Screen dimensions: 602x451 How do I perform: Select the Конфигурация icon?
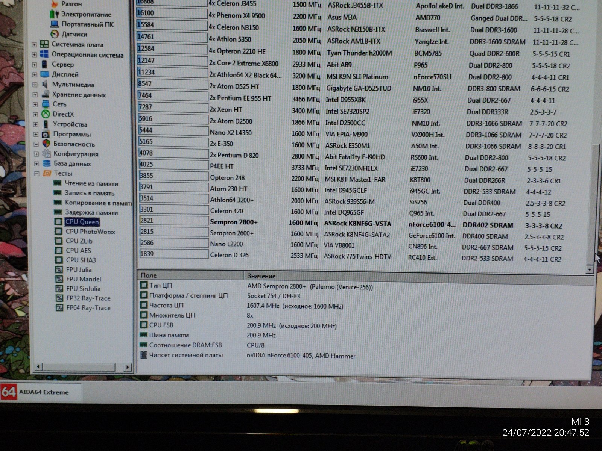click(47, 153)
